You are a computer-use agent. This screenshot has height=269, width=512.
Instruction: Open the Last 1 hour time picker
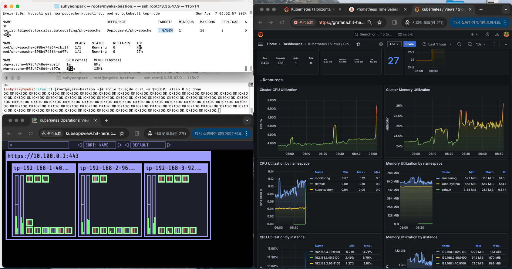pos(437,44)
